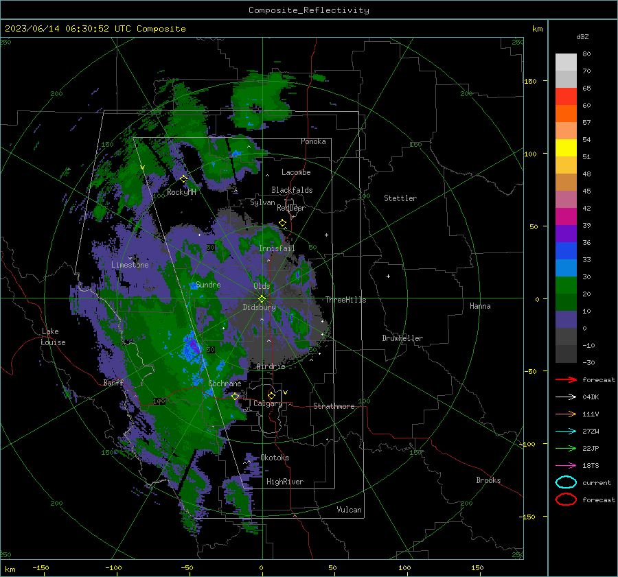Click the HighRiver city label
This screenshot has height=577, width=618.
tap(285, 482)
